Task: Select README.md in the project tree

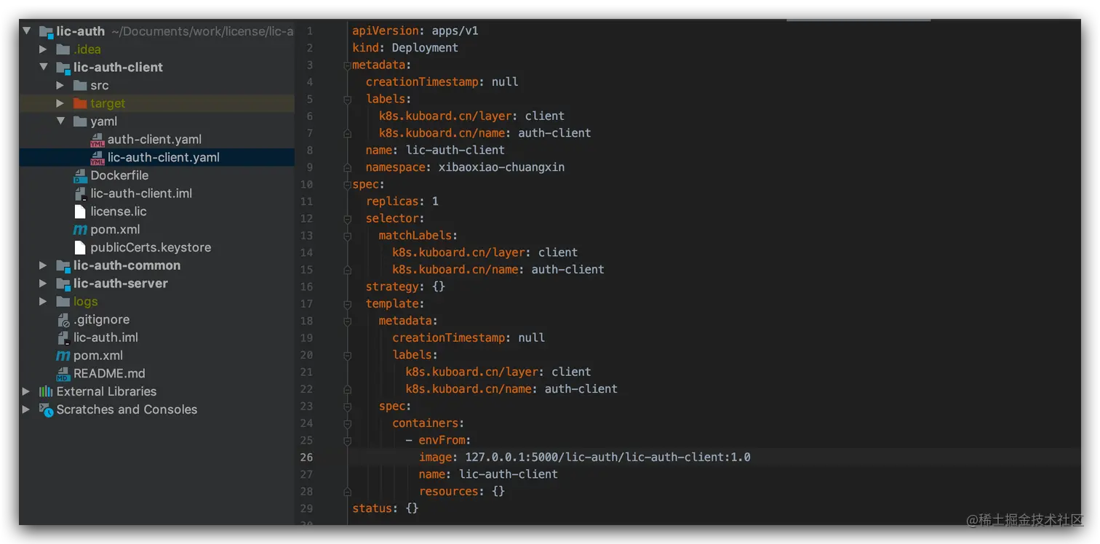Action: click(x=109, y=373)
